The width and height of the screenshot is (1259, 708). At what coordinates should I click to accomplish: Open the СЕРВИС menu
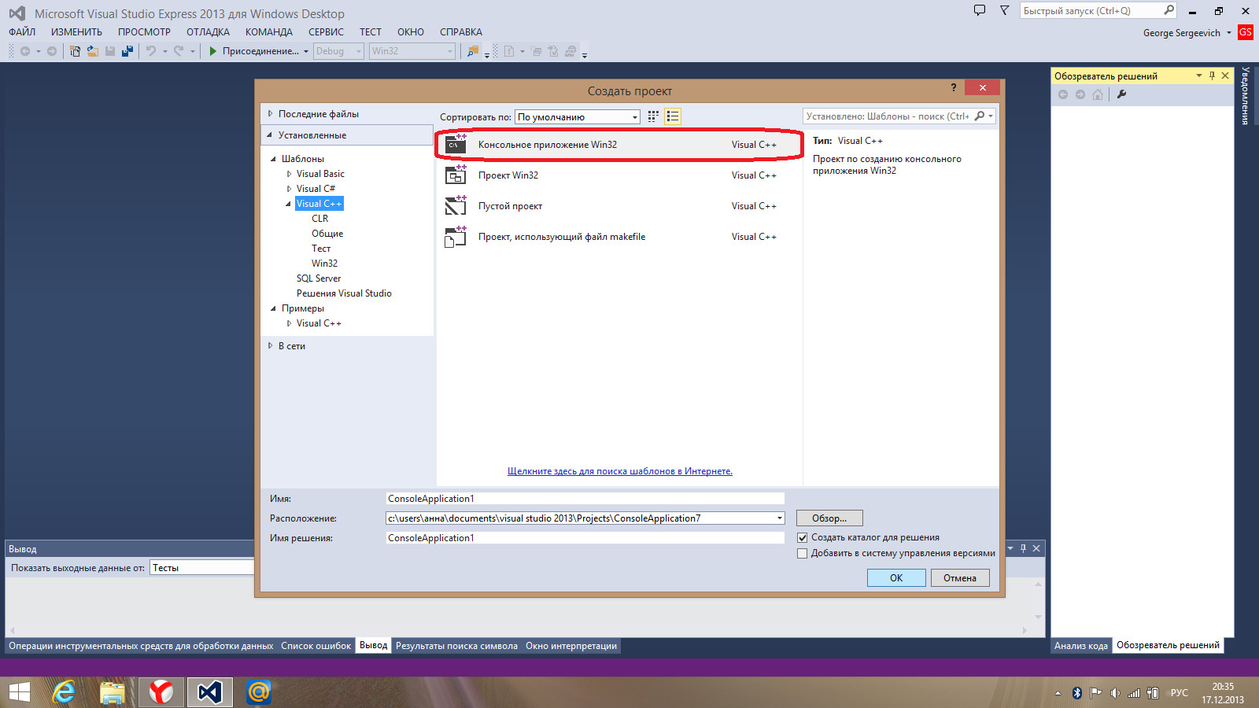click(326, 32)
